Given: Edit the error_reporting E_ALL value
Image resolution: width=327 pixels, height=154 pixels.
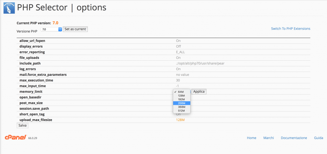Looking at the screenshot, I should (180, 52).
